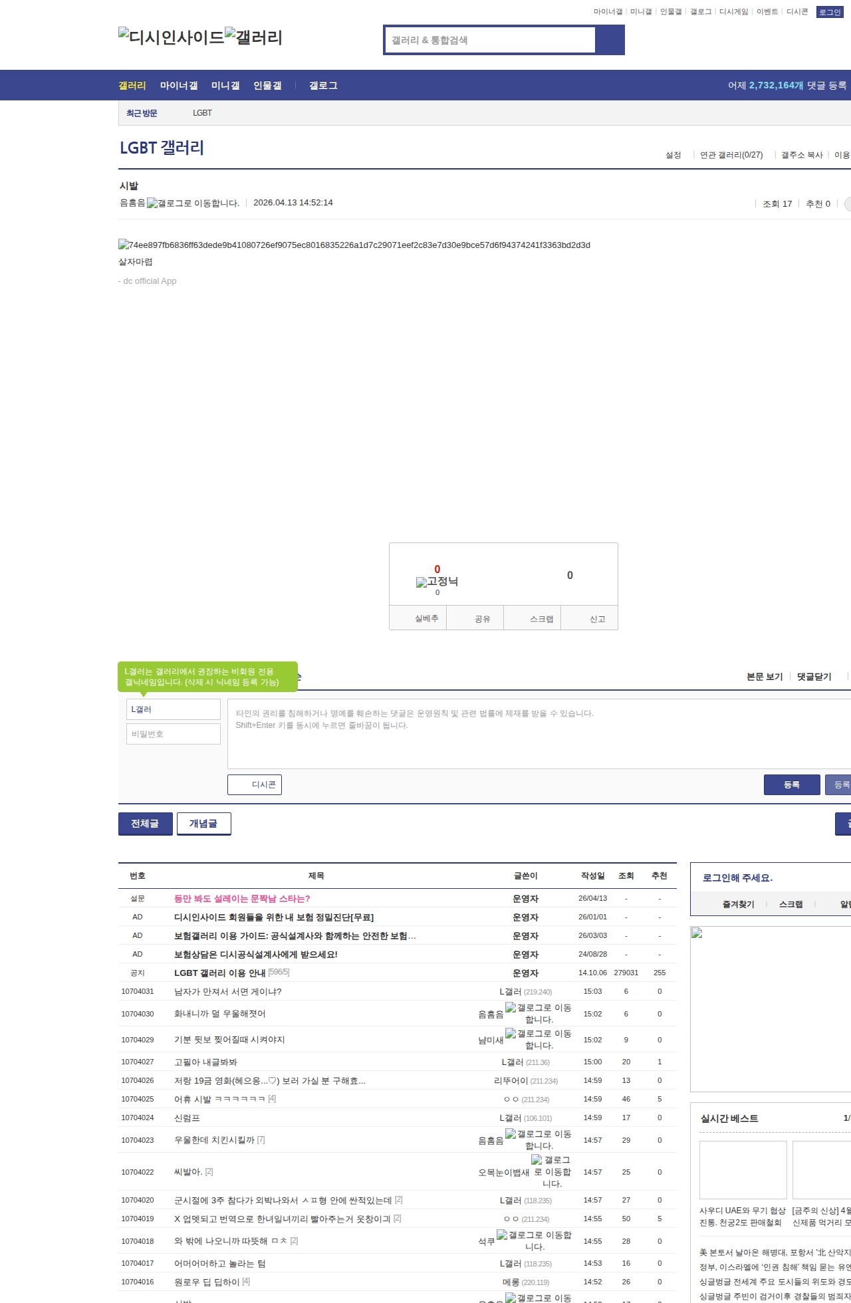Click the LGBT 갤러리 title heading
851x1303 pixels.
pyautogui.click(x=162, y=148)
